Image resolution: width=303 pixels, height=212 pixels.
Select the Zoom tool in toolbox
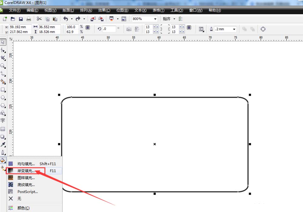tap(3, 66)
